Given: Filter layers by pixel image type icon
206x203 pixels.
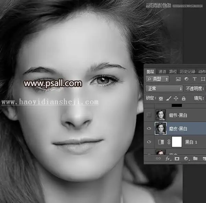Looking at the screenshot, I should pyautogui.click(x=178, y=79).
